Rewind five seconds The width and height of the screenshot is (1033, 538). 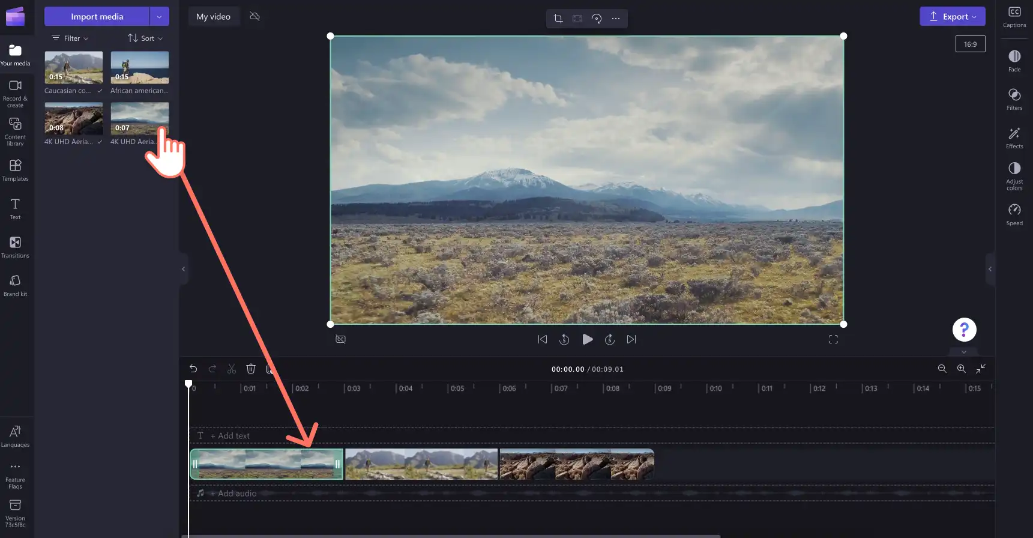(564, 339)
